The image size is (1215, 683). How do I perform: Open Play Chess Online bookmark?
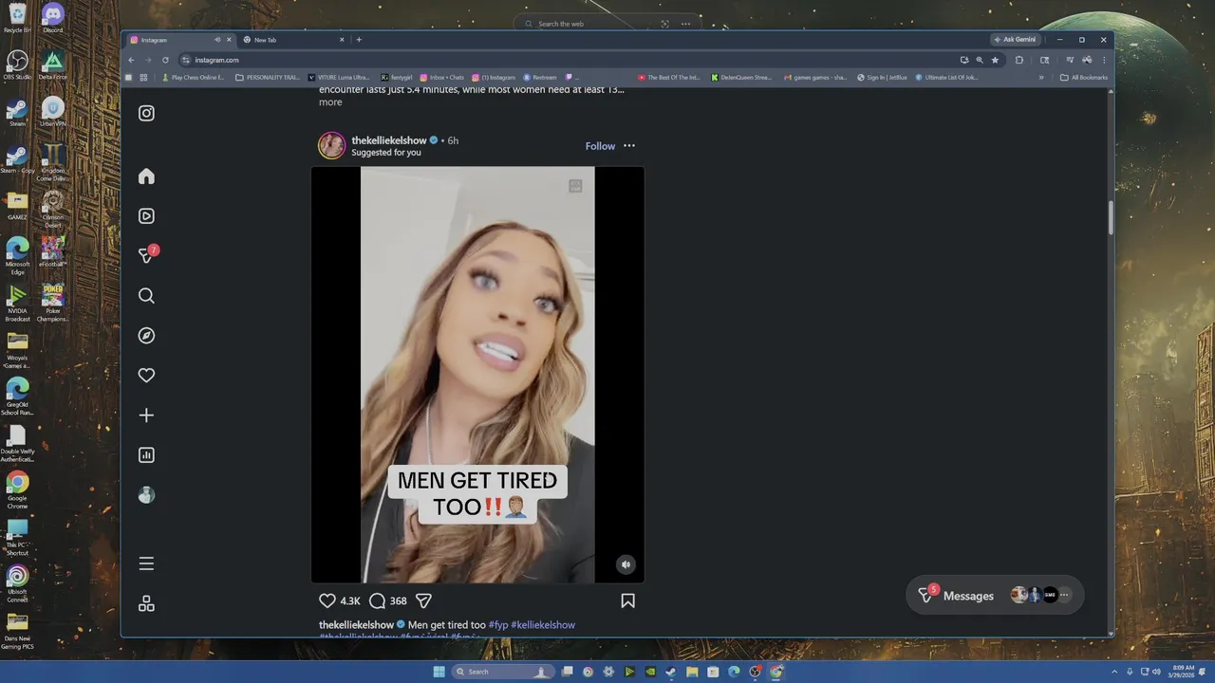pos(193,78)
